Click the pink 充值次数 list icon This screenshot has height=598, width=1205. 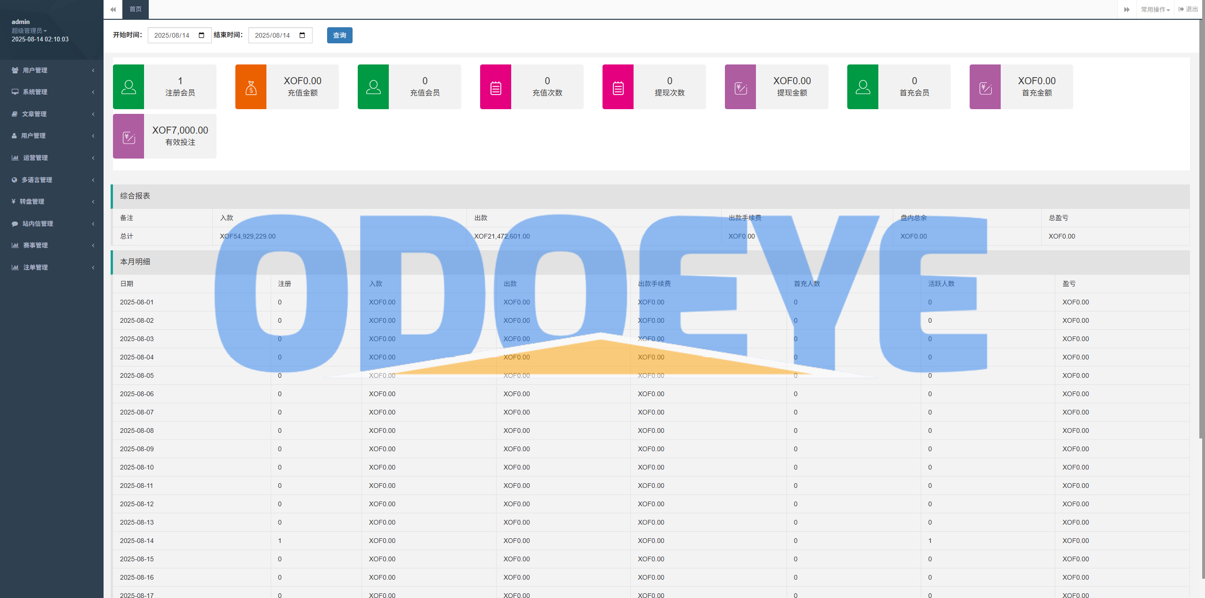[496, 87]
